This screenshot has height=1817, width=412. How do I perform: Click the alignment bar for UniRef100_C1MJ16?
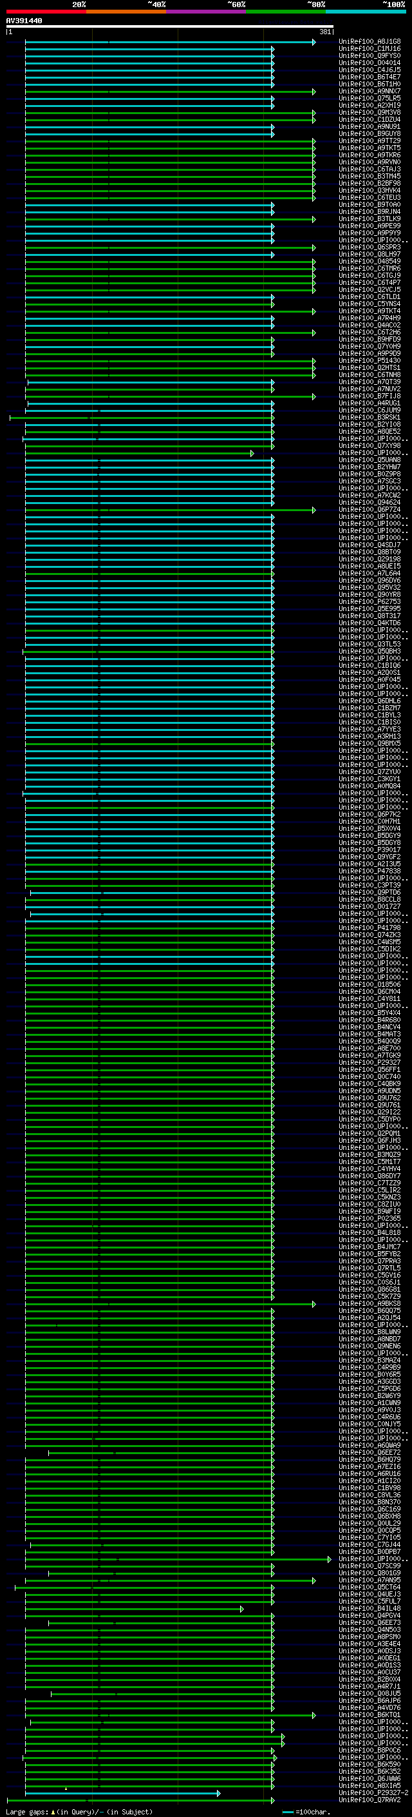pyautogui.click(x=149, y=50)
